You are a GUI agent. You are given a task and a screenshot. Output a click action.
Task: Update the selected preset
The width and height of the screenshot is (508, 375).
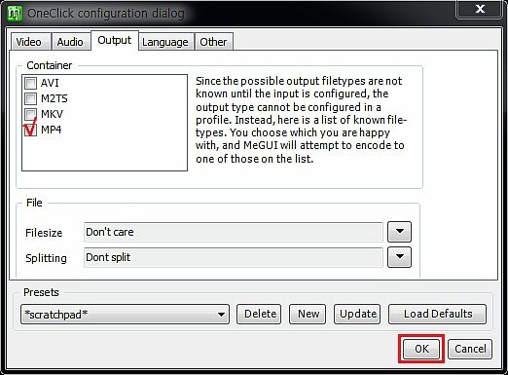[357, 314]
